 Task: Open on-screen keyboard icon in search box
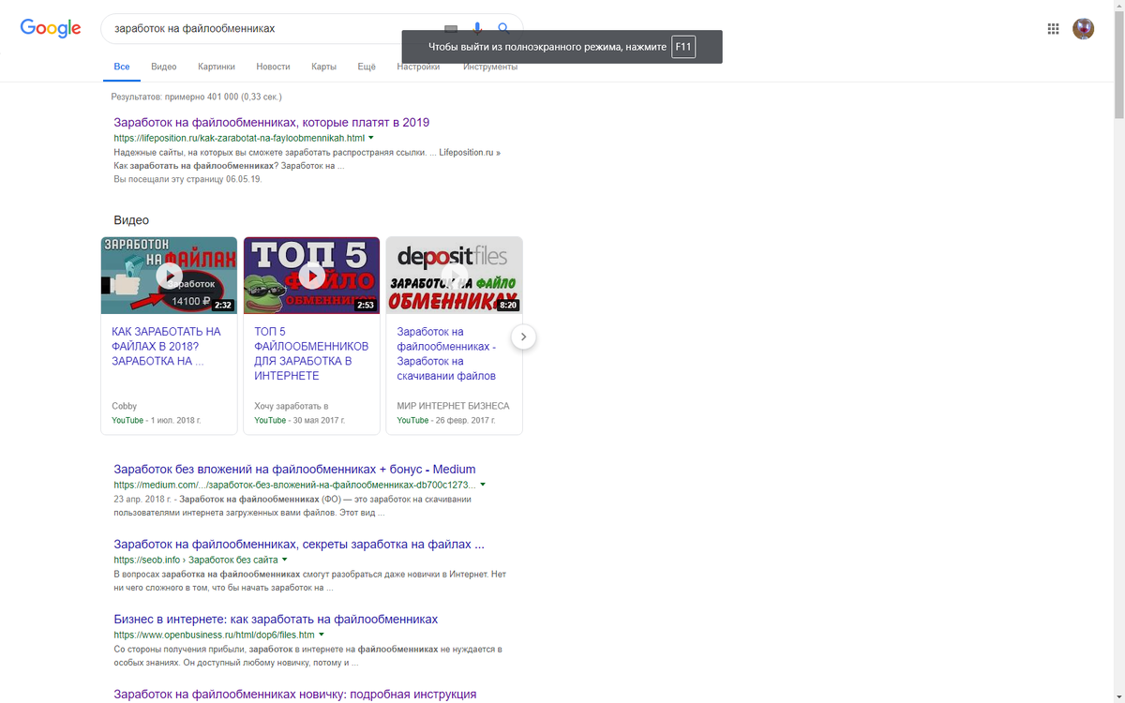click(451, 29)
